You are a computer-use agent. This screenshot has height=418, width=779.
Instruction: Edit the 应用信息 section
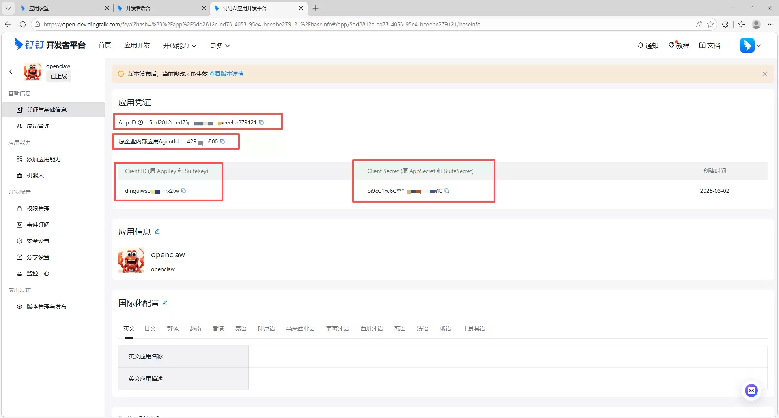[x=157, y=232]
